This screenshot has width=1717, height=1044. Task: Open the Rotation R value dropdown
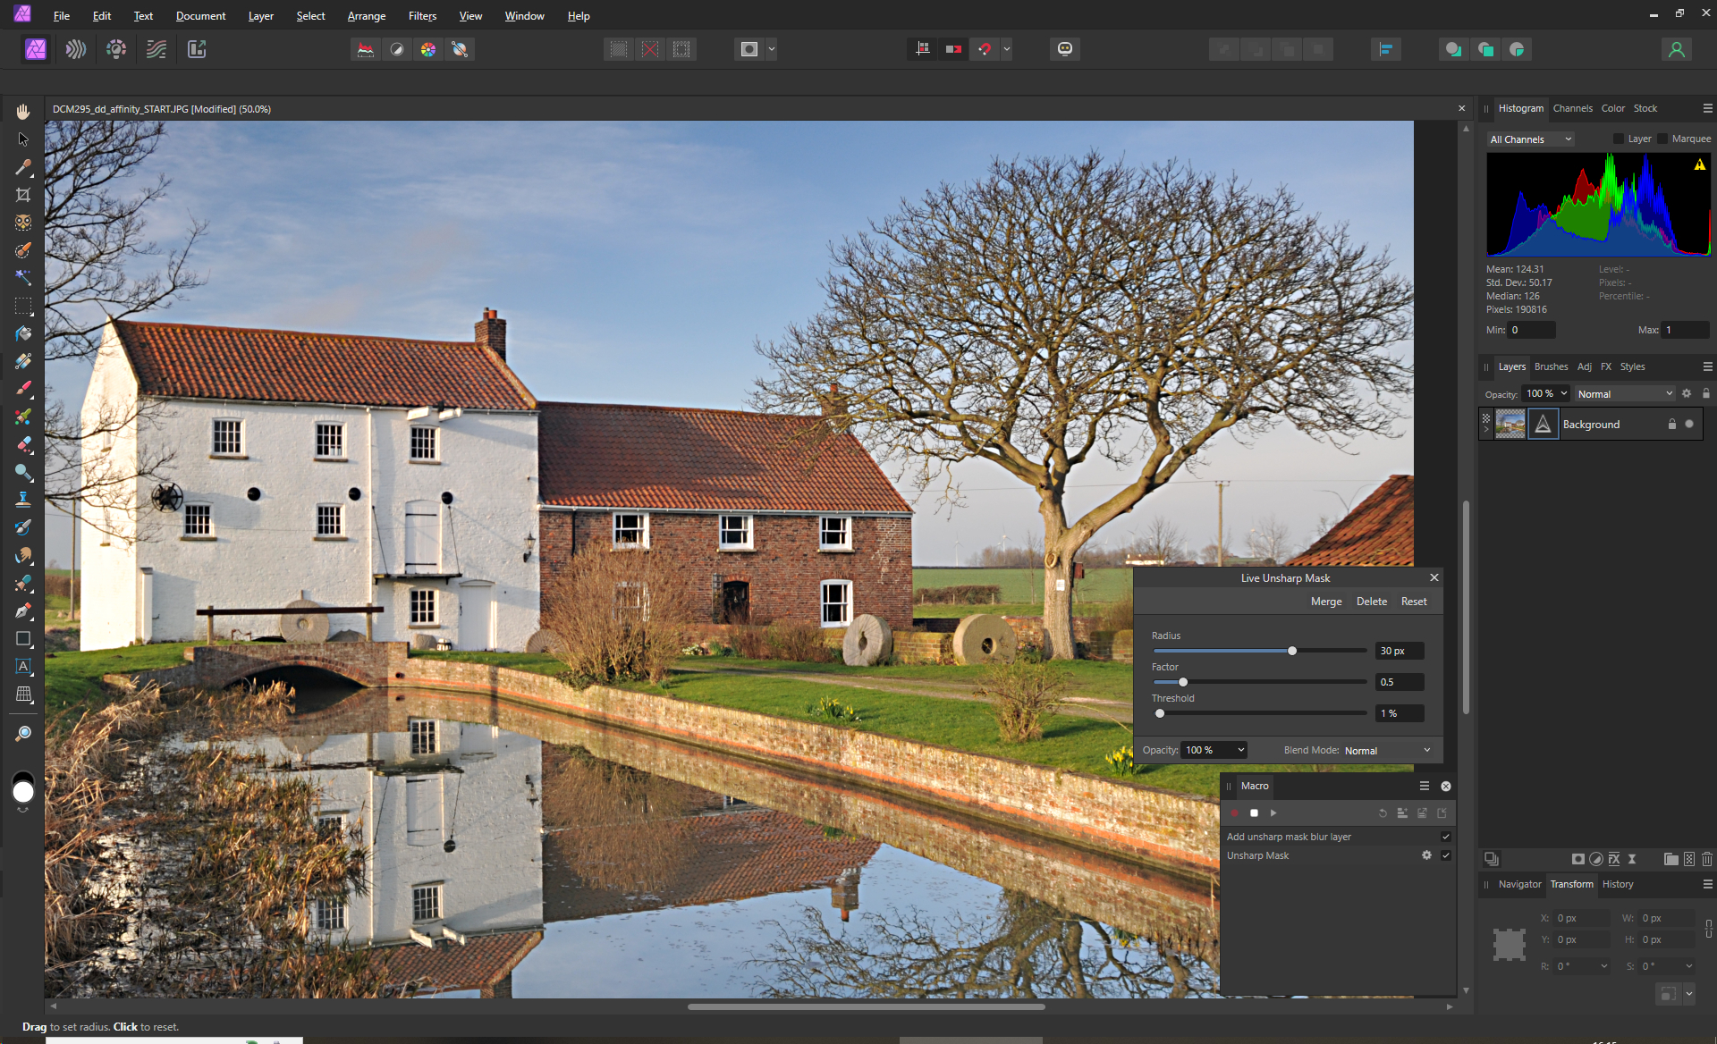coord(1603,966)
